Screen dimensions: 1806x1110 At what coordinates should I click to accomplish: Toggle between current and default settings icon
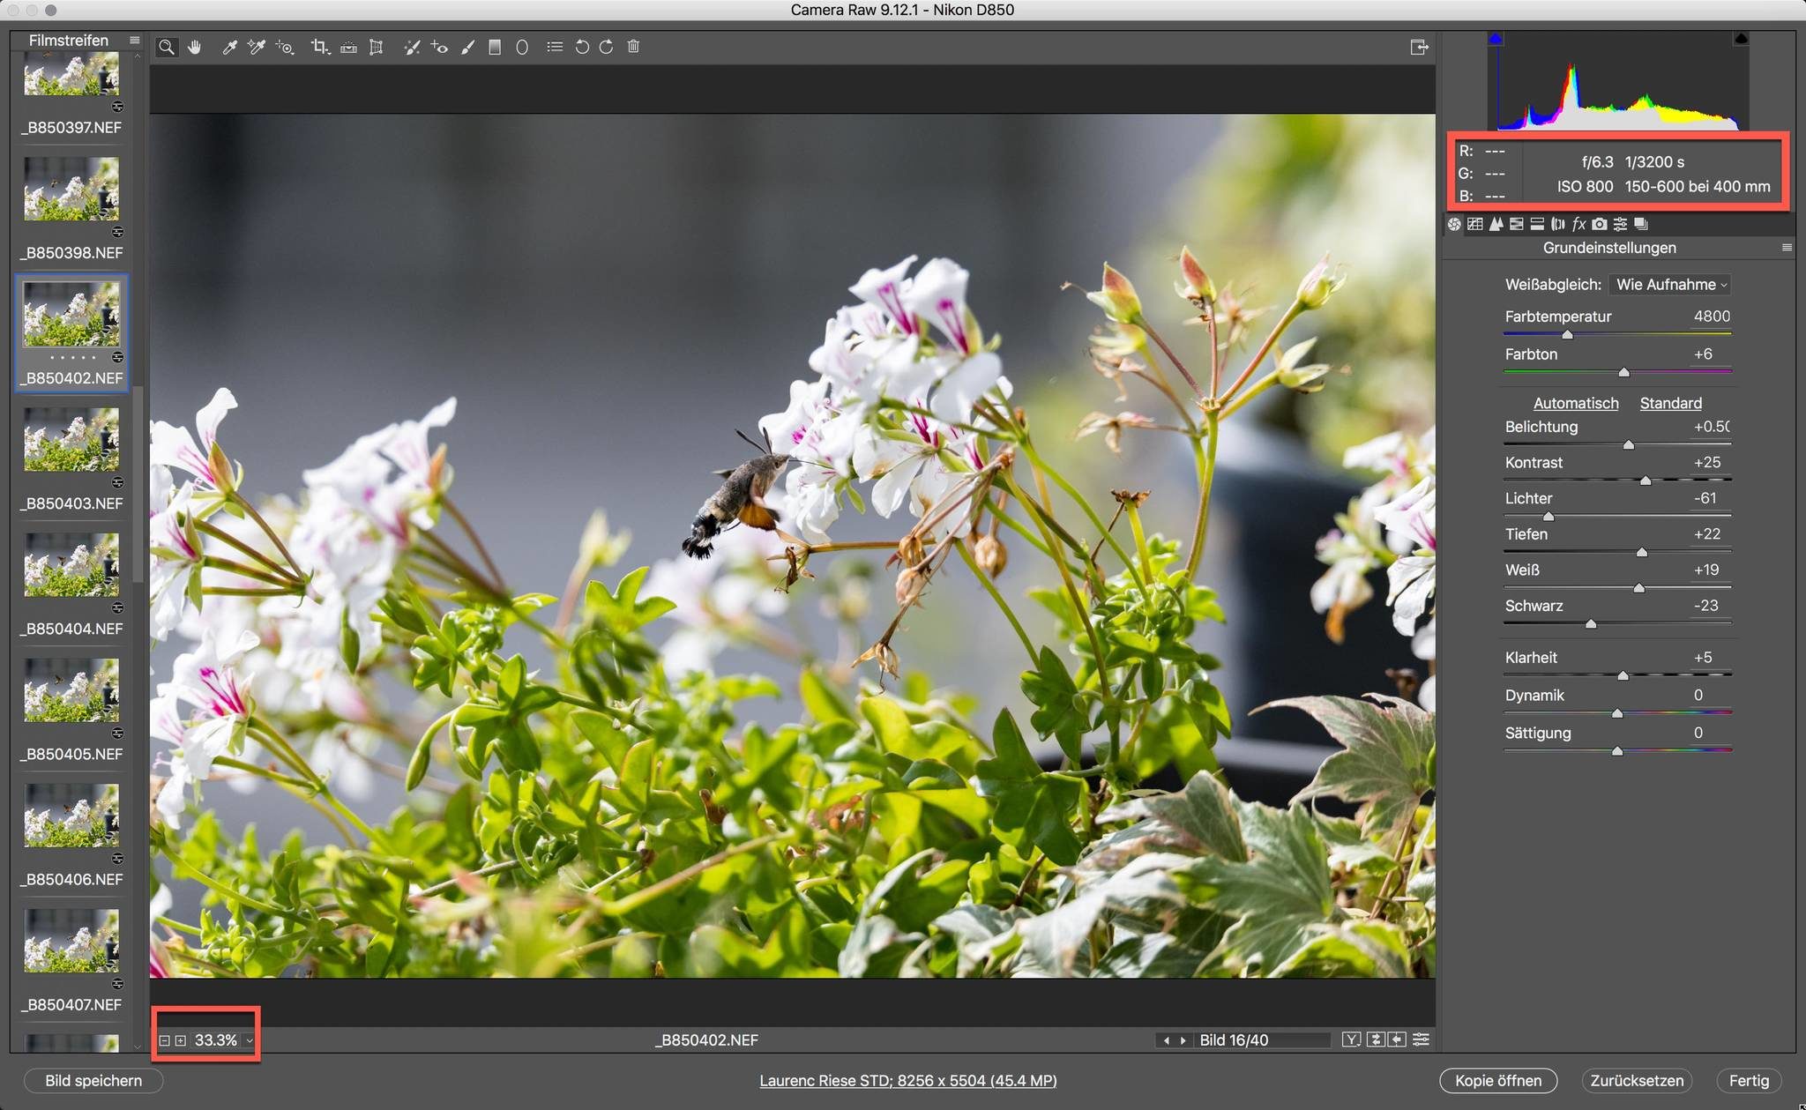(x=1421, y=1040)
